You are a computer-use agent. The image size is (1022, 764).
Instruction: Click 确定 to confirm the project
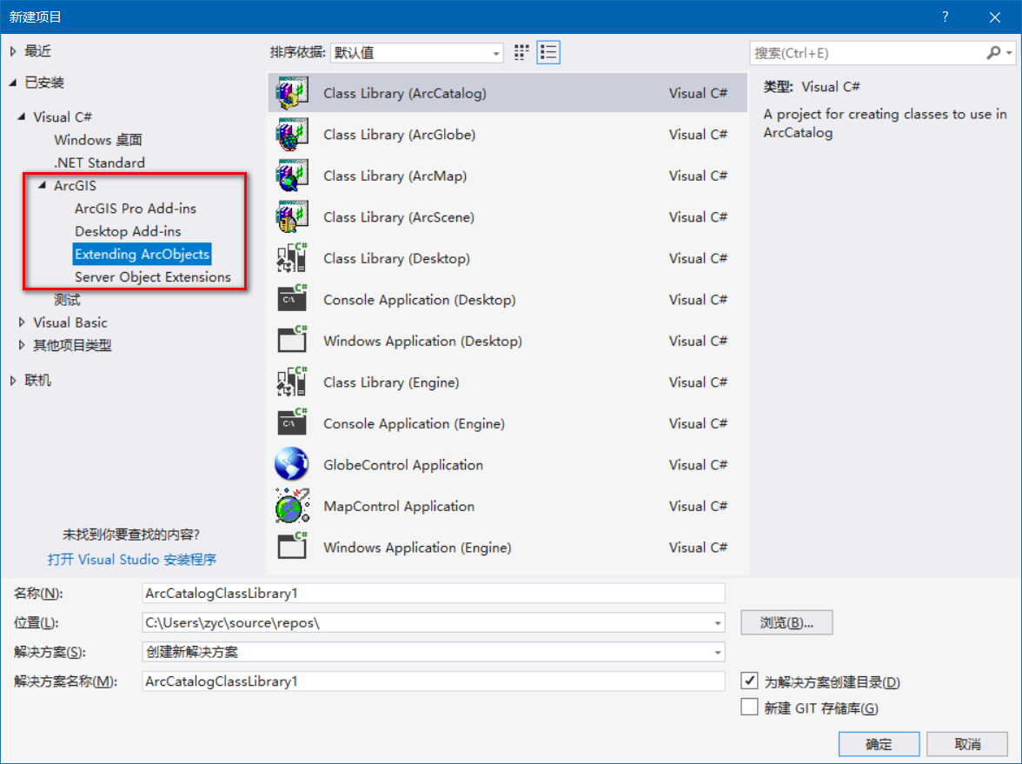coord(879,744)
